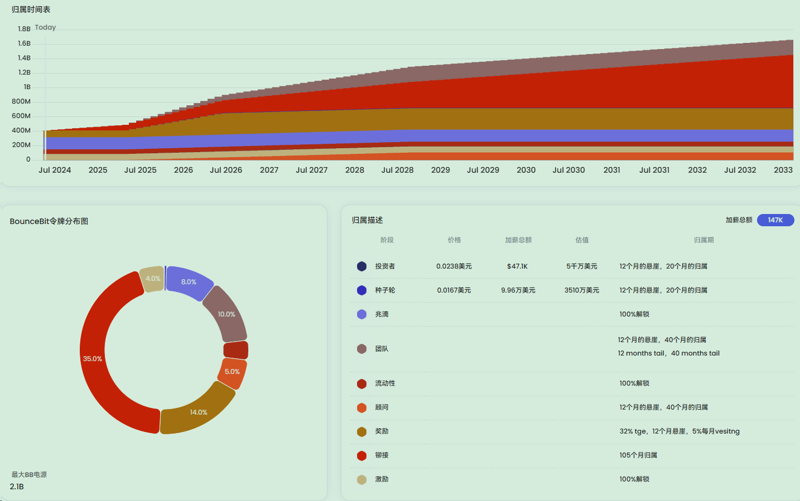This screenshot has width=800, height=501.
Task: Click the Jul 2024 axis label
Action: (x=55, y=170)
